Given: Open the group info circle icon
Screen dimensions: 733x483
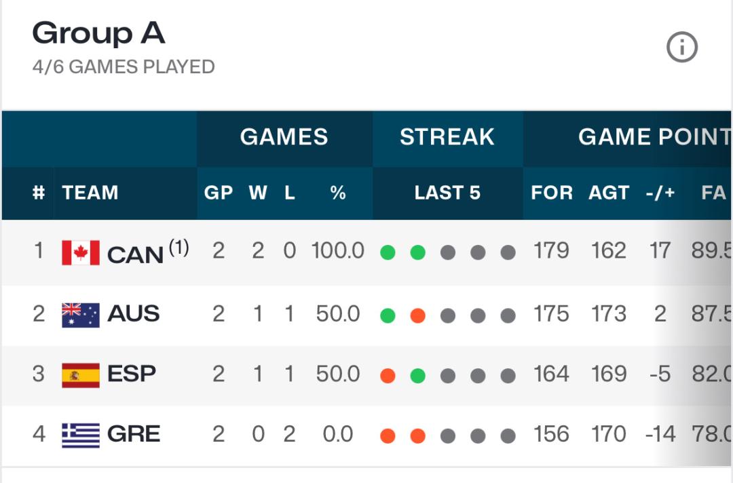Looking at the screenshot, I should pyautogui.click(x=681, y=47).
